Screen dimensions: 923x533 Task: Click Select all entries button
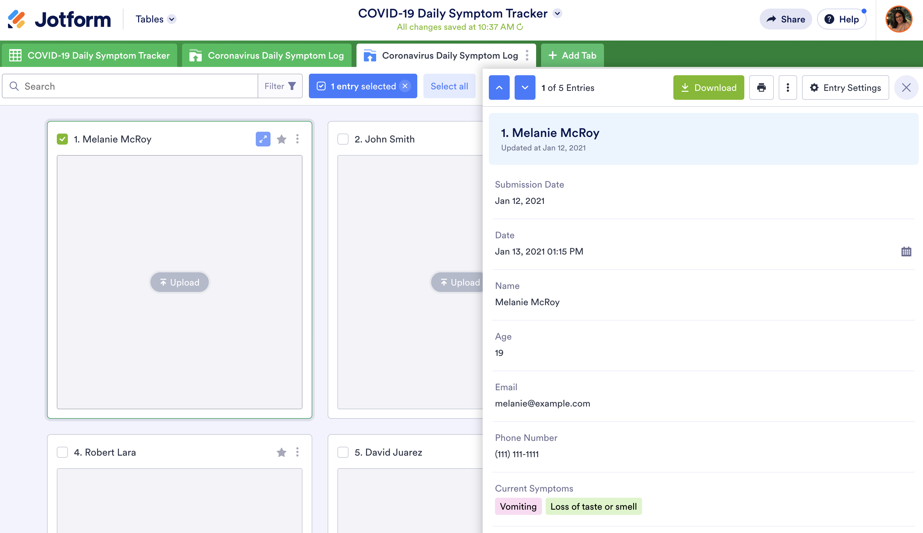pos(449,86)
